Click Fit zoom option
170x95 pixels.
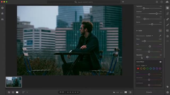pos(114,92)
